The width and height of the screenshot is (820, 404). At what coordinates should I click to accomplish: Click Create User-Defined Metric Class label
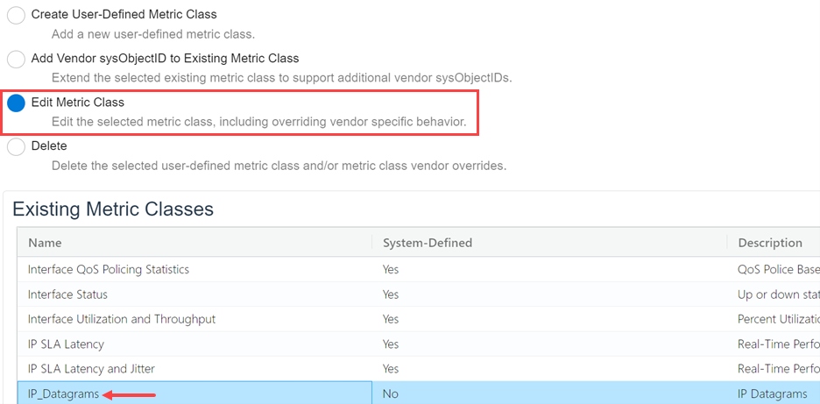124,14
